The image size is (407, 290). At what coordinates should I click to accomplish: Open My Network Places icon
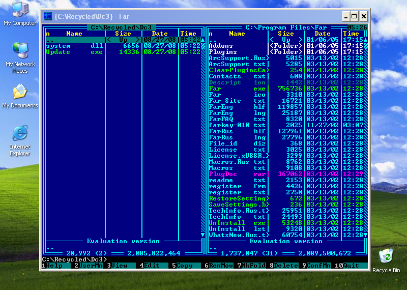[20, 51]
